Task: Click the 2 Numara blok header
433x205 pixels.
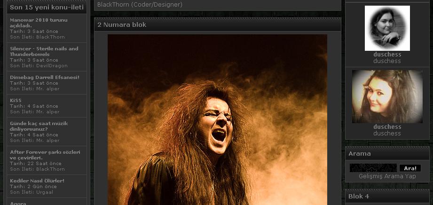Action: (122, 24)
